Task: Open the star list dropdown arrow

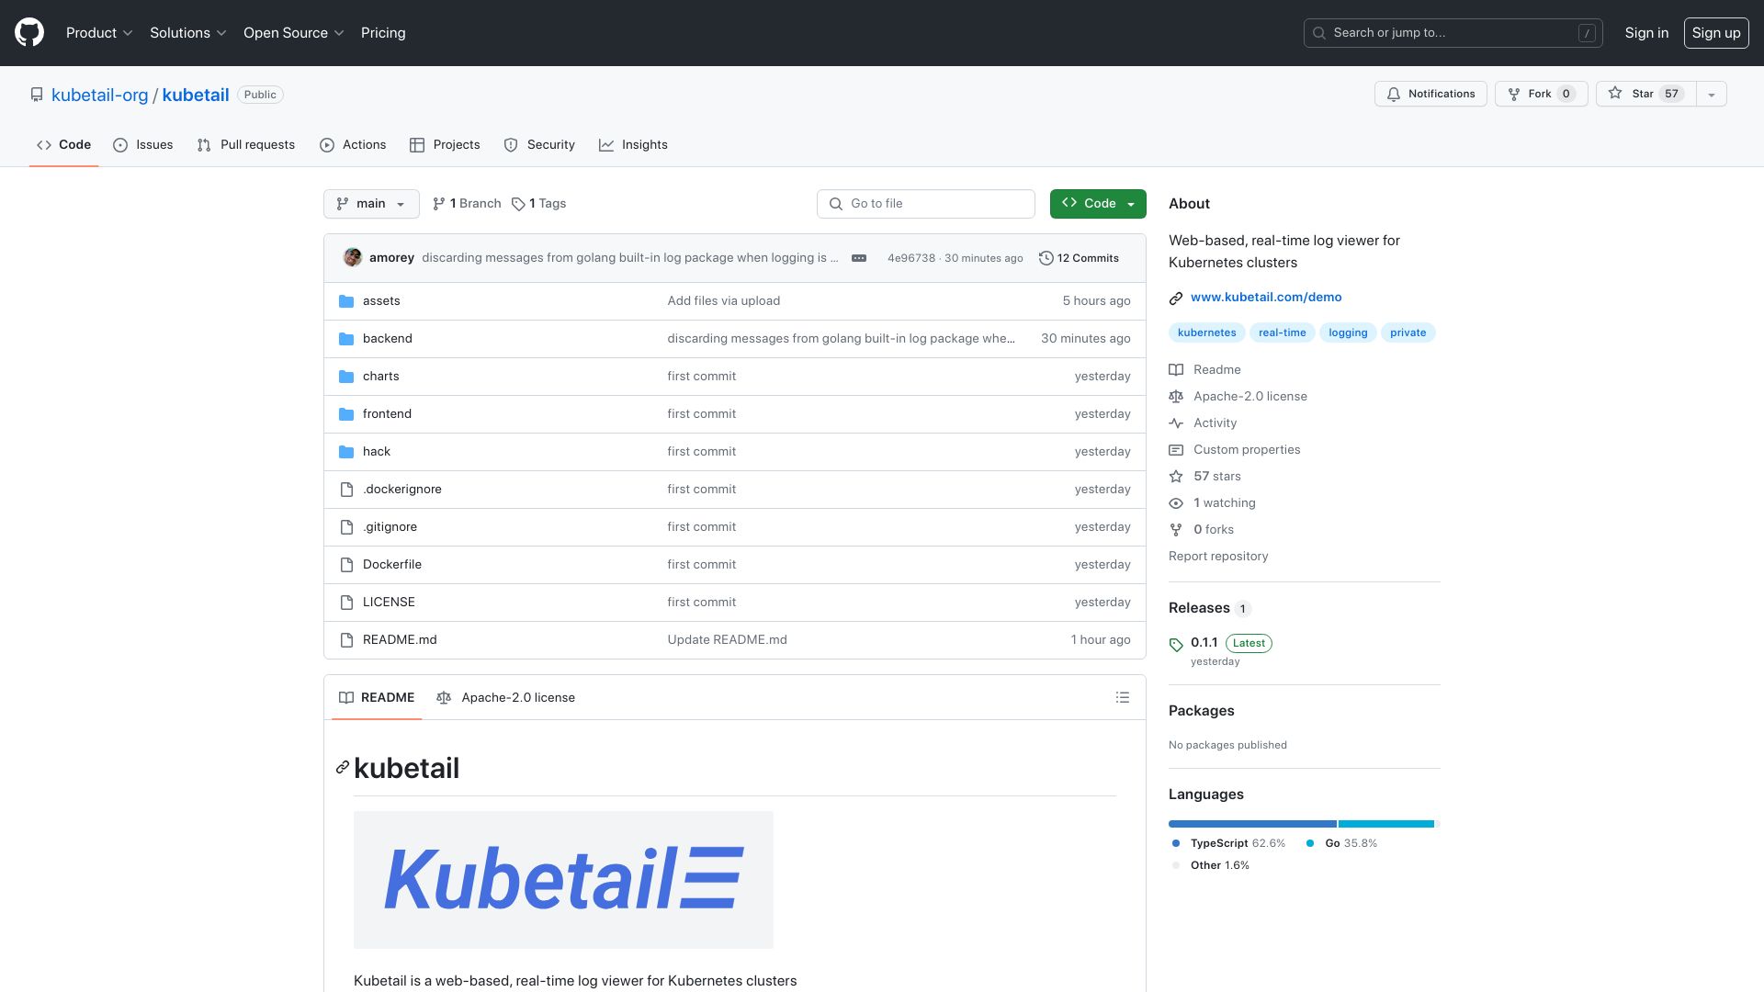Action: tap(1711, 94)
